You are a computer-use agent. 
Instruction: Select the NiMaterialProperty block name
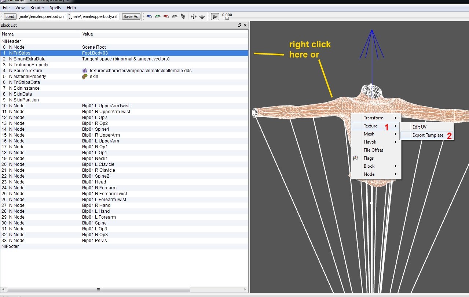click(28, 77)
